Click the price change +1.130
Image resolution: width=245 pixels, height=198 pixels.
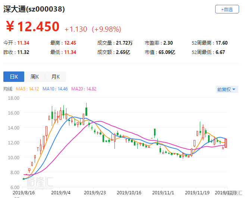click(76, 29)
